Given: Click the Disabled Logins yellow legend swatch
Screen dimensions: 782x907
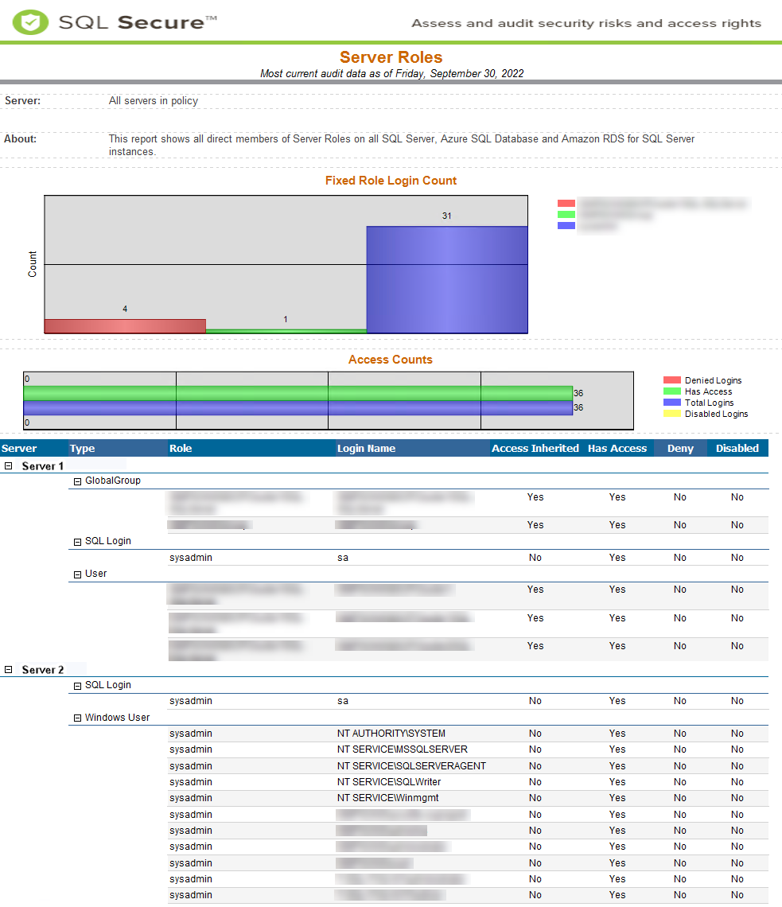Looking at the screenshot, I should click(672, 413).
